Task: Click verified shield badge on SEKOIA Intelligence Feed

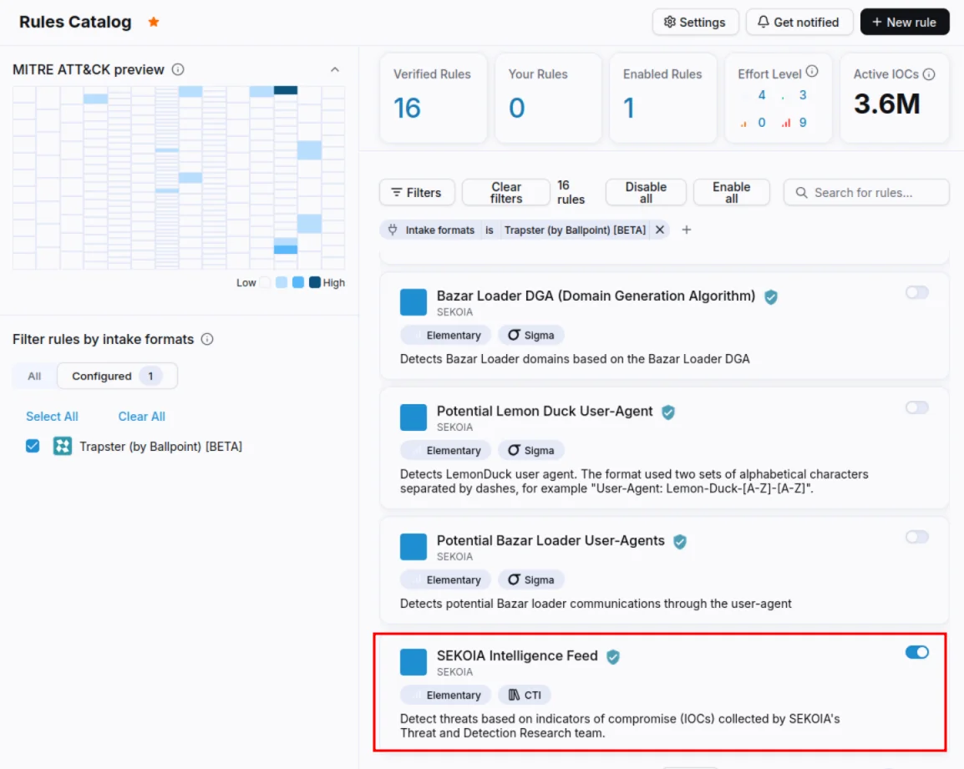Action: [612, 656]
